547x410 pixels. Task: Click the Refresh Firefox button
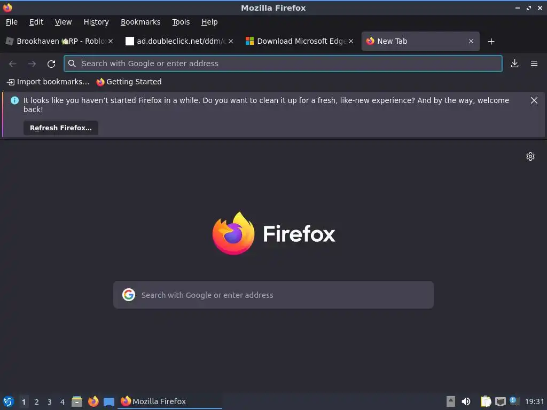click(x=61, y=128)
